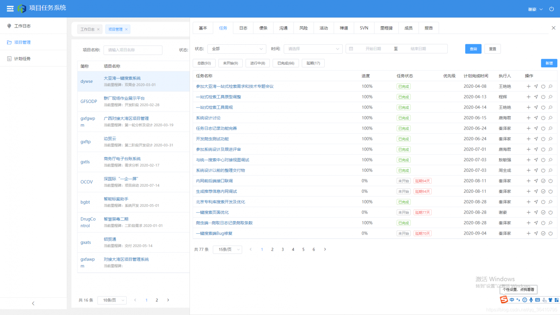Open the 10条/页 page size dropdown
The image size is (560, 315).
112,300
